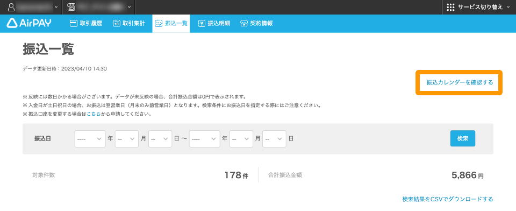Click the 合計振込金額 label
Screen dimensions: 516x211
click(x=285, y=175)
